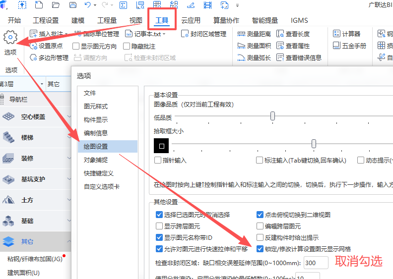This screenshot has height=279, width=393.
Task: Switch to 工程设置 ribbon tab
Action: [46, 20]
